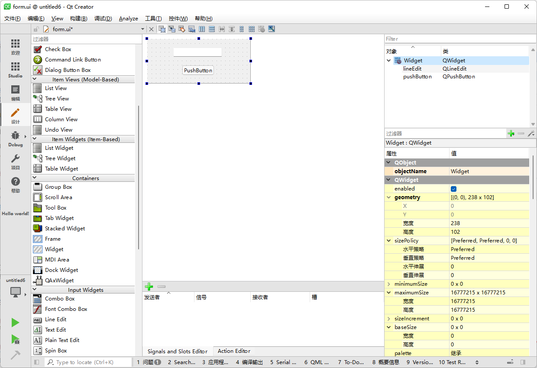
Task: Open the 文件(F) menu
Action: 13,19
